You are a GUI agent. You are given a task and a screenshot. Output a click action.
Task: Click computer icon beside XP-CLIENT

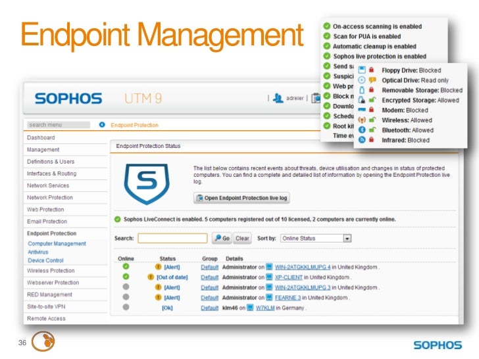(x=269, y=277)
